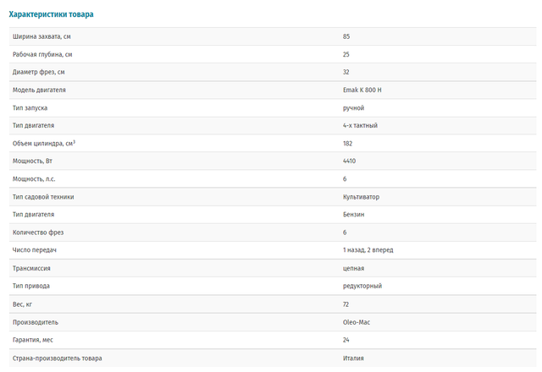542x372 pixels.
Task: Click the "Мощность, Вт" label
Action: 34,161
